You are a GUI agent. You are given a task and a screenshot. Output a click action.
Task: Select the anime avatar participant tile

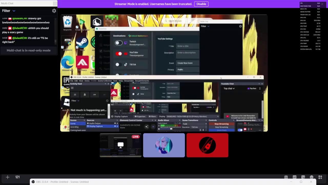pos(164,145)
